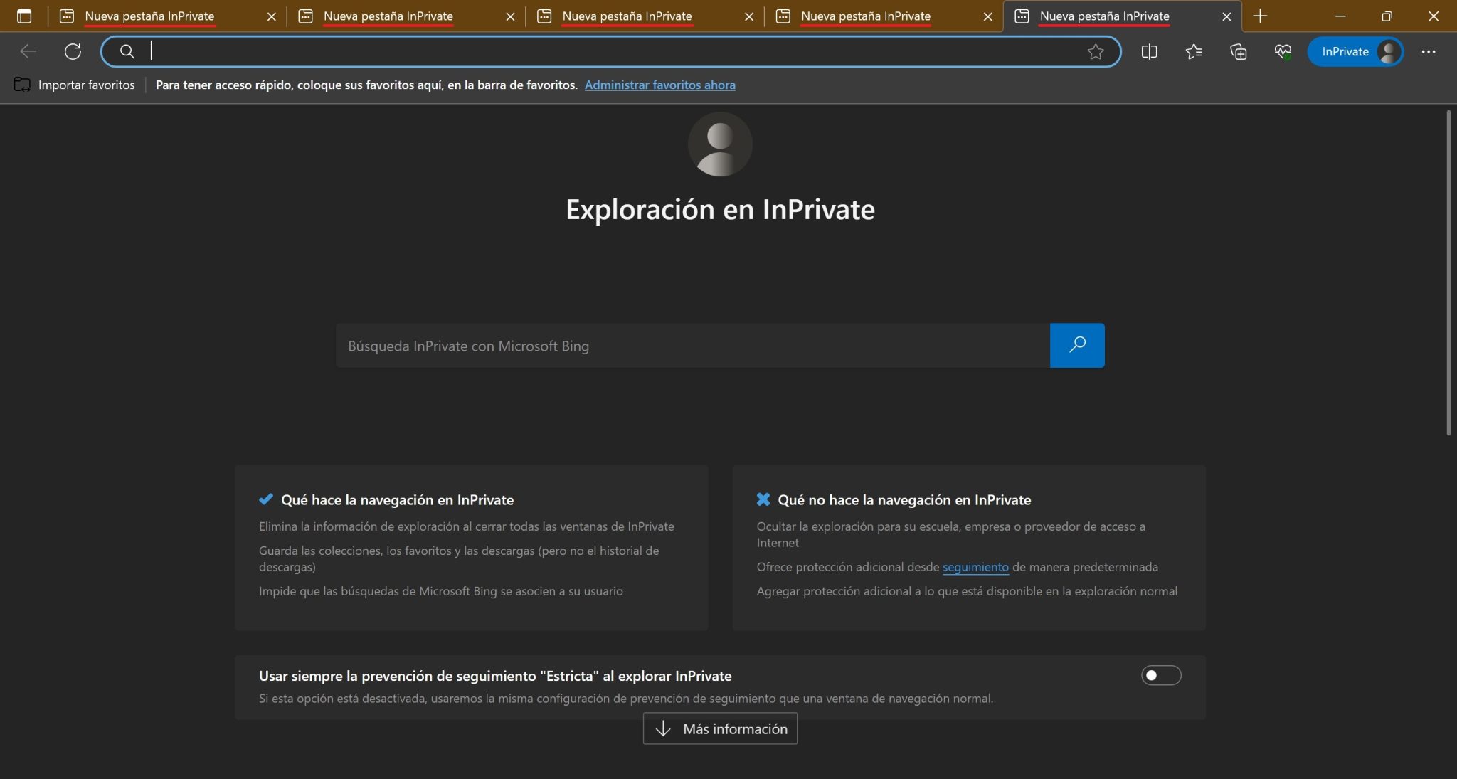Viewport: 1457px width, 779px height.
Task: Enable strict tracking prevention for InPrivate
Action: 1161,674
